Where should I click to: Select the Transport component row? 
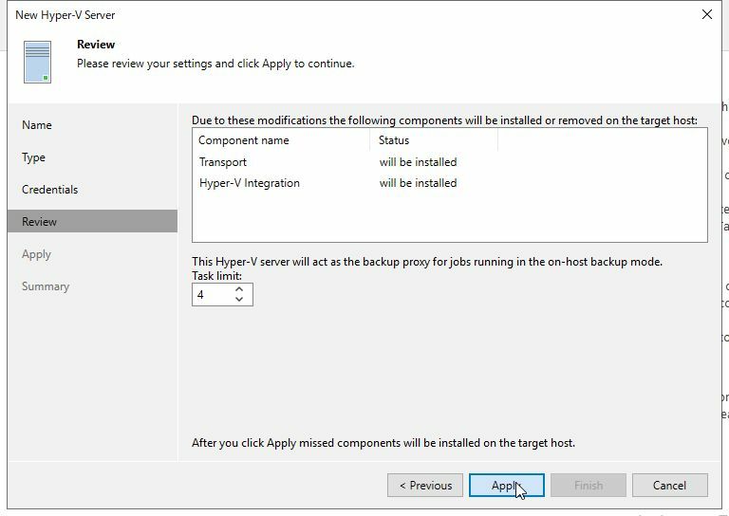[x=223, y=162]
